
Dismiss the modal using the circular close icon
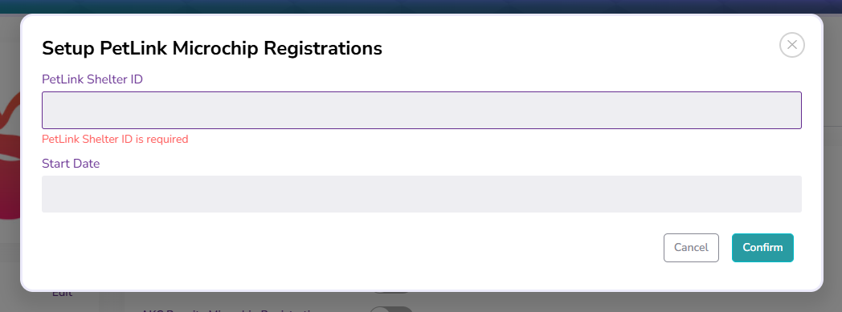791,45
